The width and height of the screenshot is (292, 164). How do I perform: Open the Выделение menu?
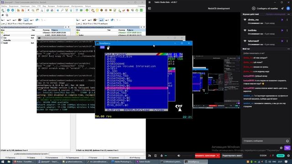pyautogui.click(x=14, y=6)
